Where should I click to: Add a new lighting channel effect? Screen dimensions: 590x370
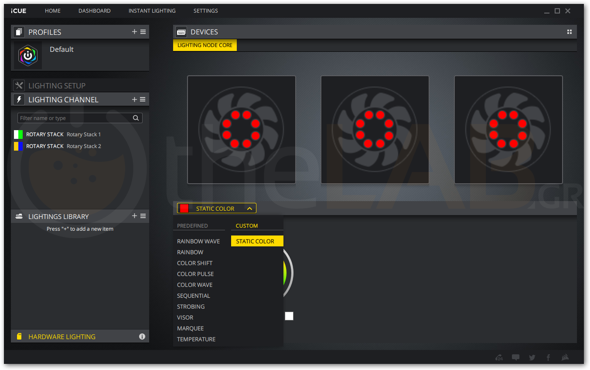point(134,99)
